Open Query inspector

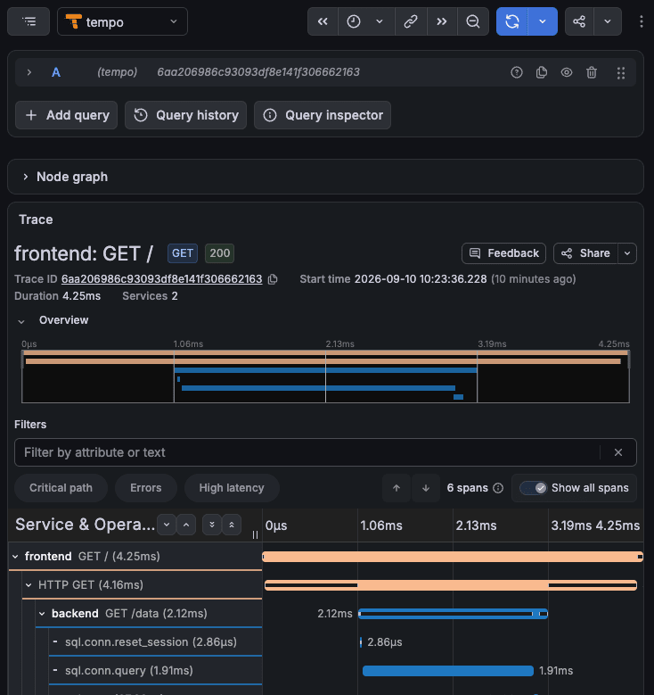(x=323, y=115)
